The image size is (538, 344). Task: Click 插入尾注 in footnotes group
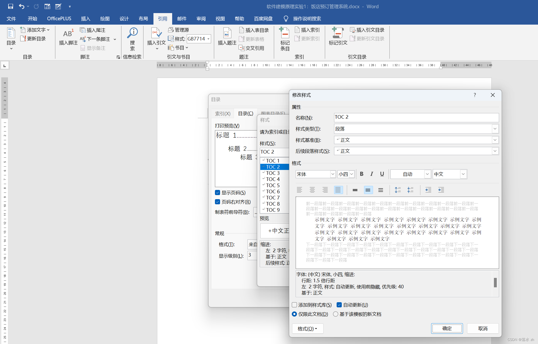click(92, 30)
